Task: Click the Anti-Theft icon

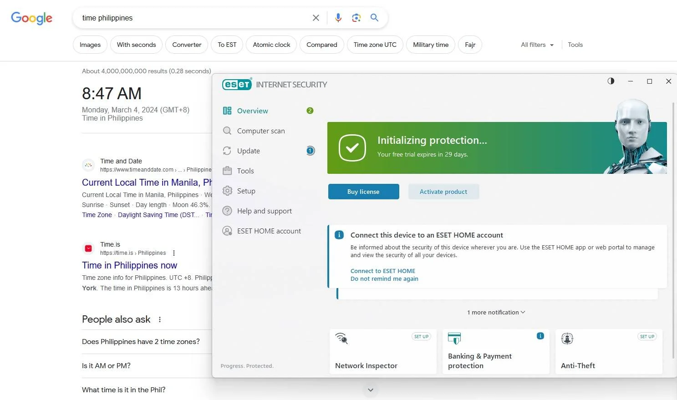Action: point(567,338)
